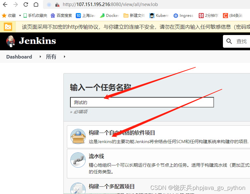The width and height of the screenshot is (250, 194).
Task: Open the Kubern bookmark
Action: pyautogui.click(x=159, y=16)
